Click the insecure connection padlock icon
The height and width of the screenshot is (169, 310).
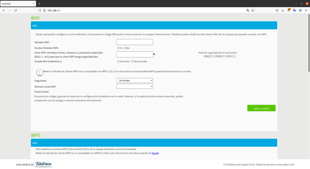(44, 11)
